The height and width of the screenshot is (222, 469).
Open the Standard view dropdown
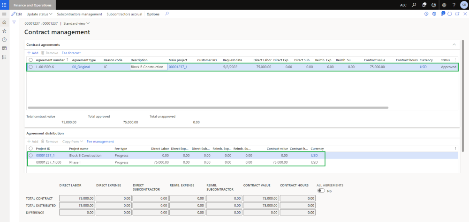coord(76,23)
